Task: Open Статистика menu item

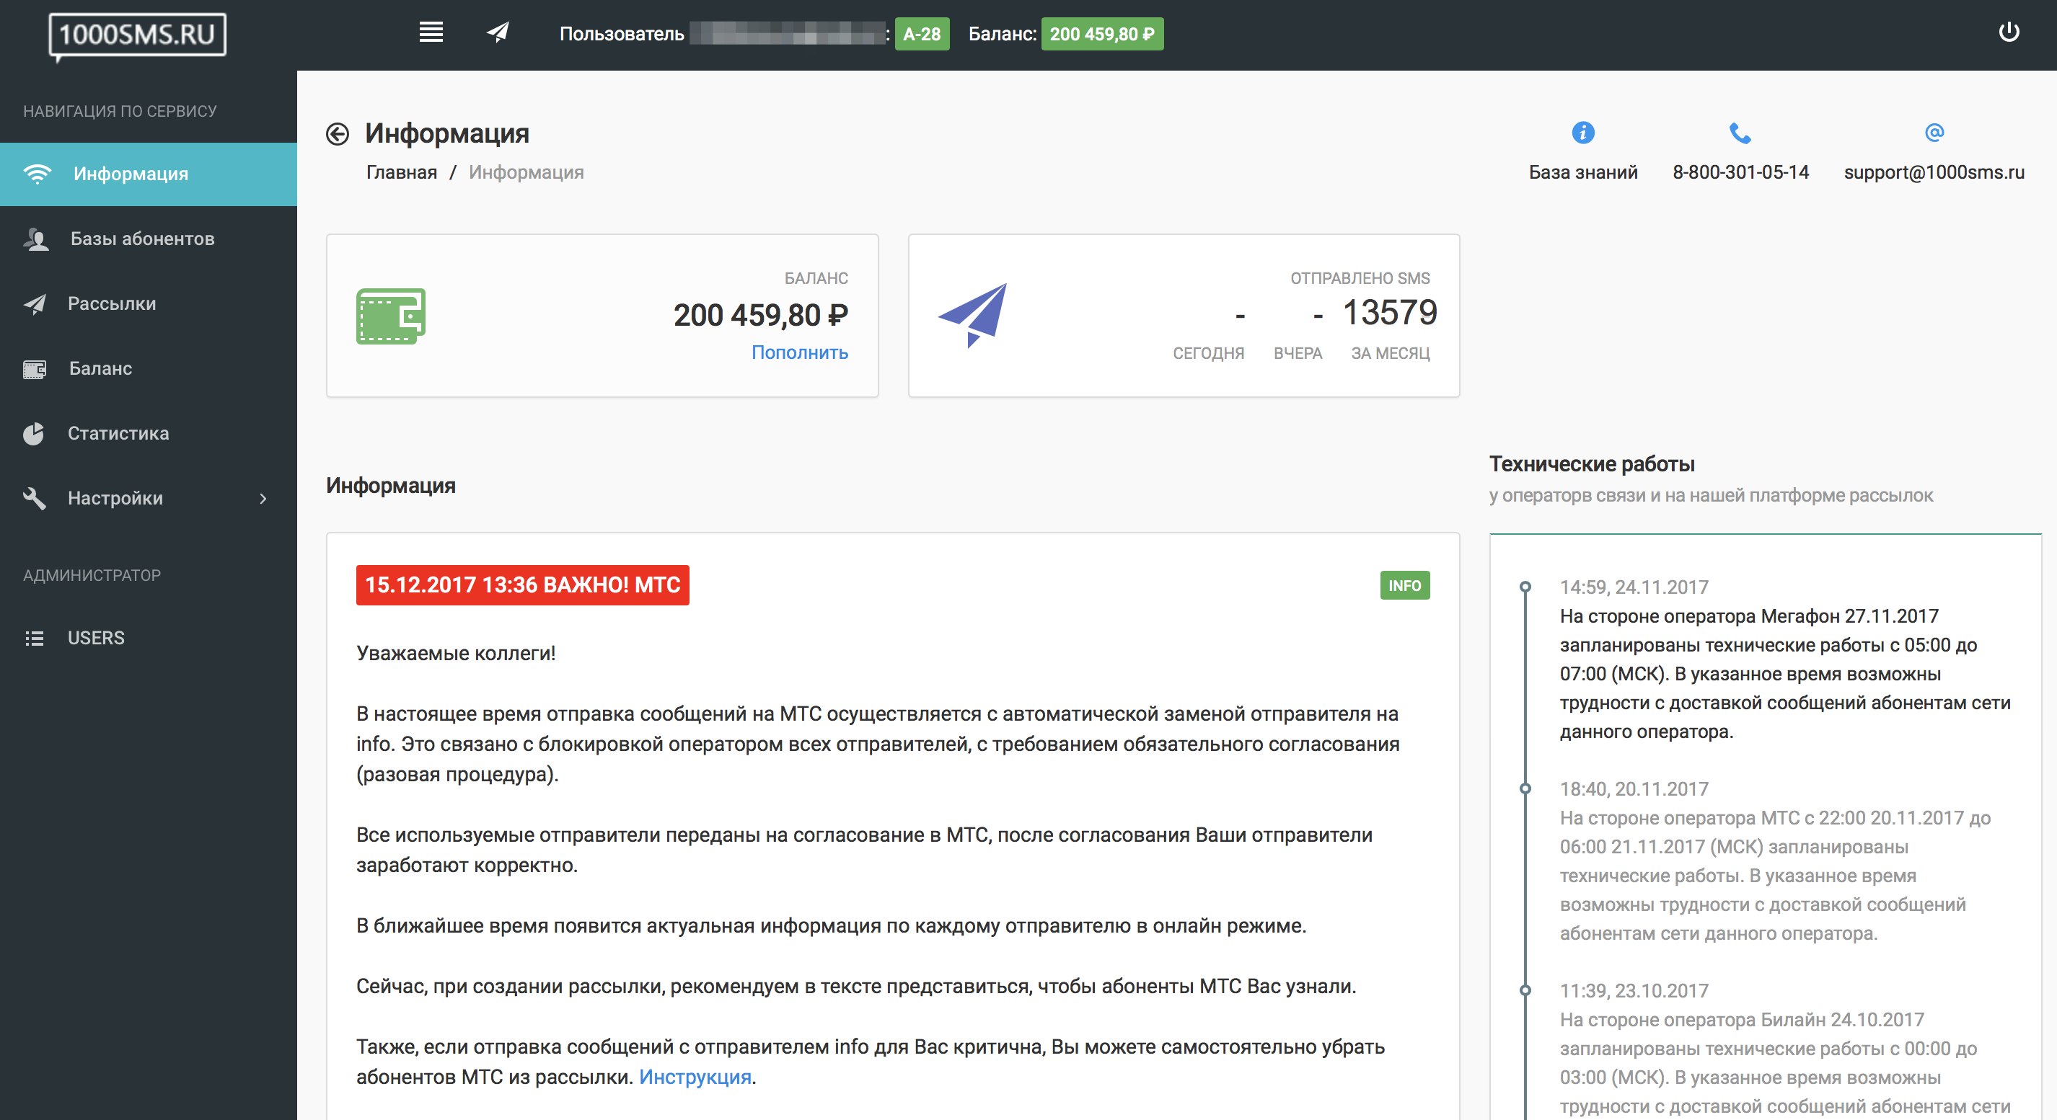Action: [118, 433]
